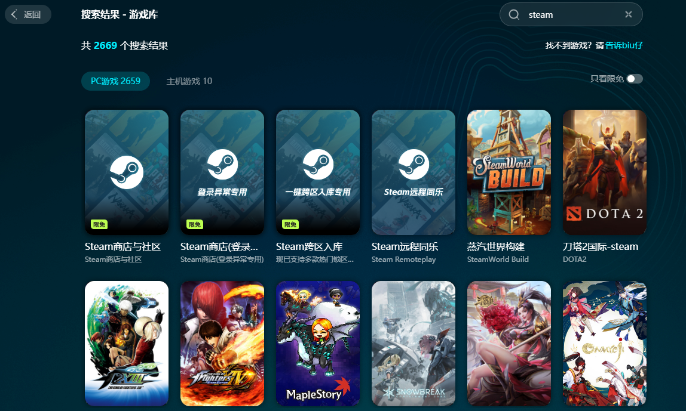Go back with the 返回 button

(27, 14)
